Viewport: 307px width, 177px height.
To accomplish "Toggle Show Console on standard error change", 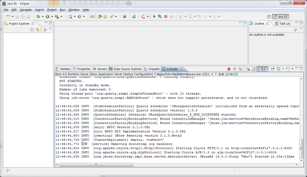I will (265, 69).
